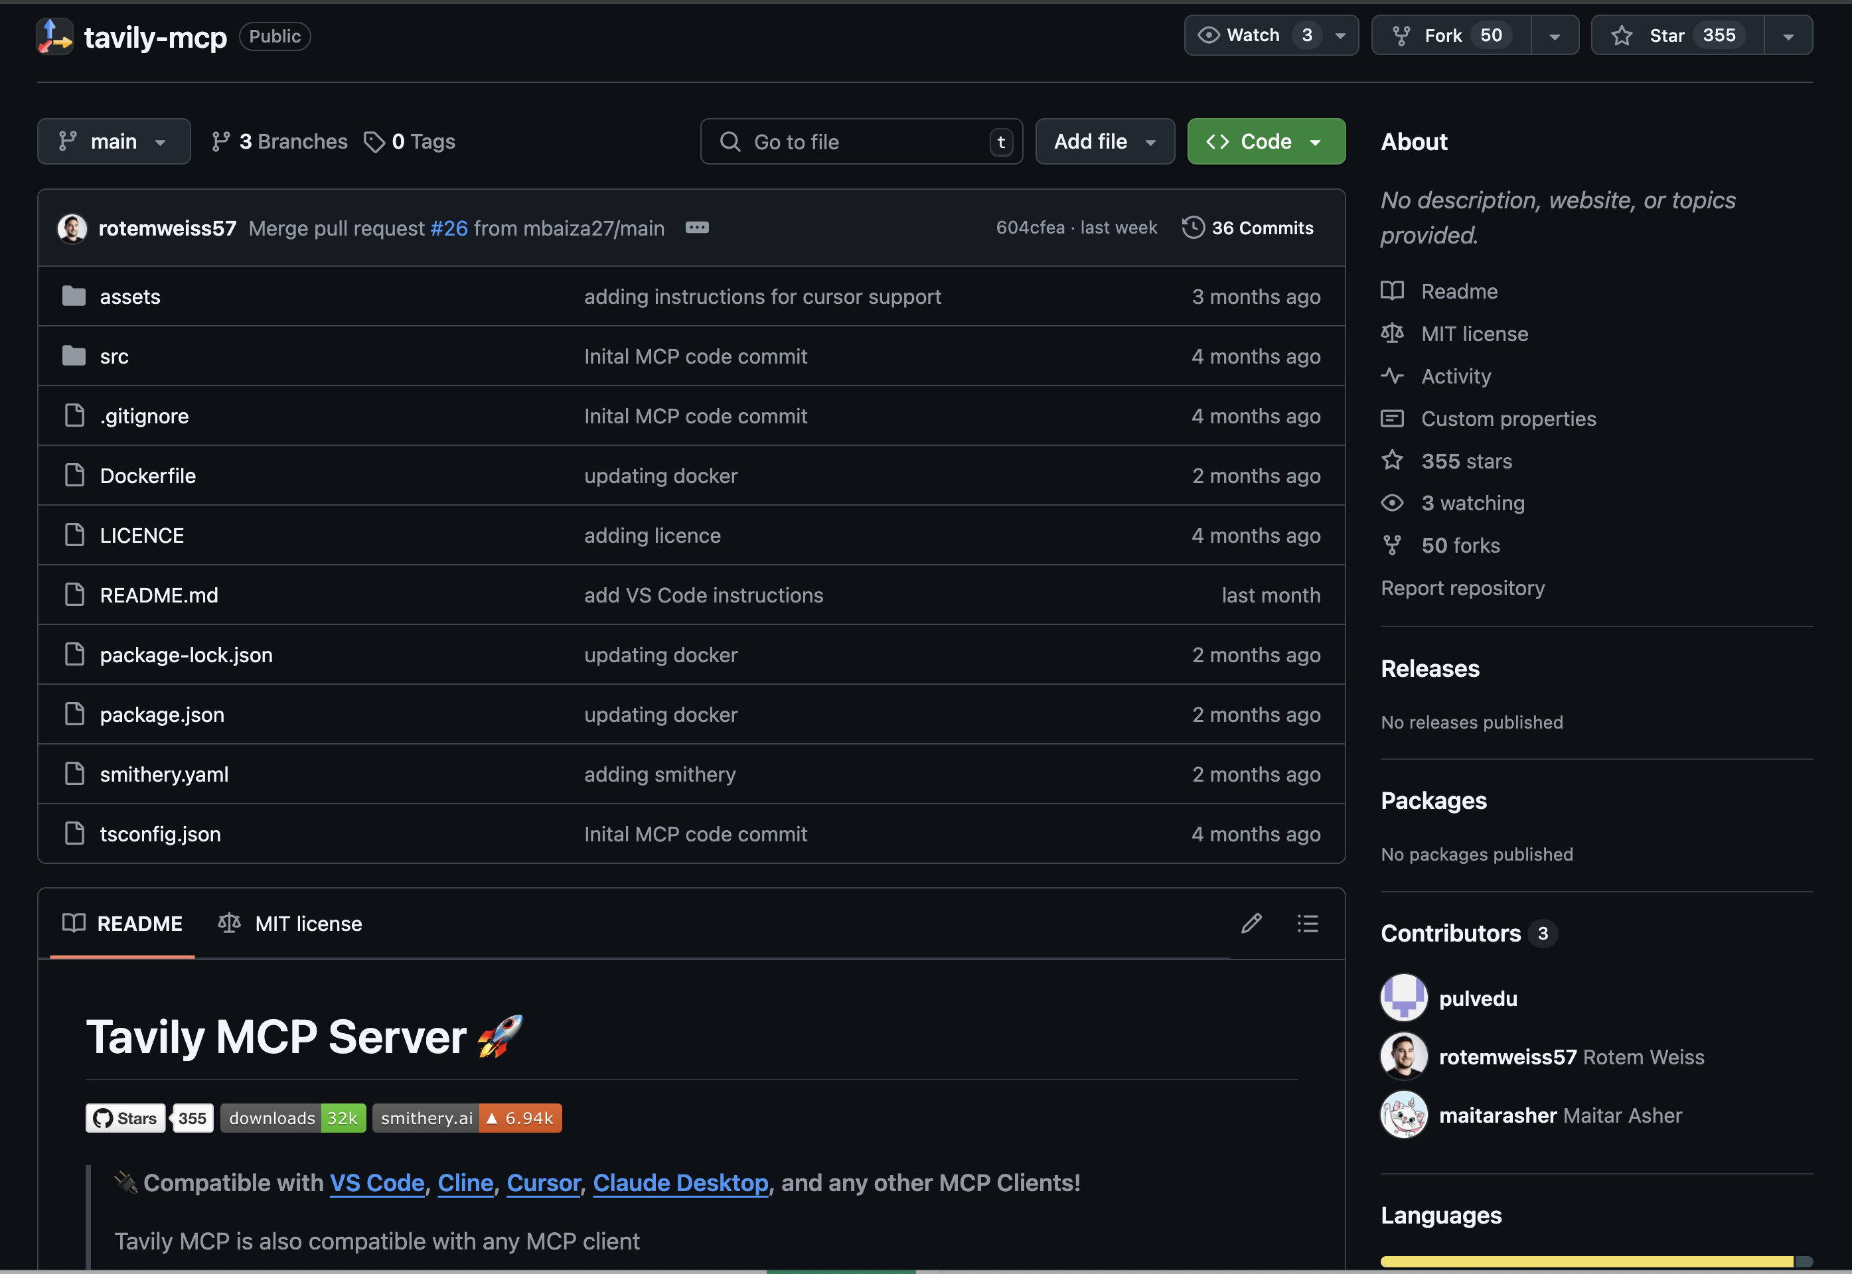Click the package-lock.json file icon
This screenshot has height=1274, width=1852.
74,654
